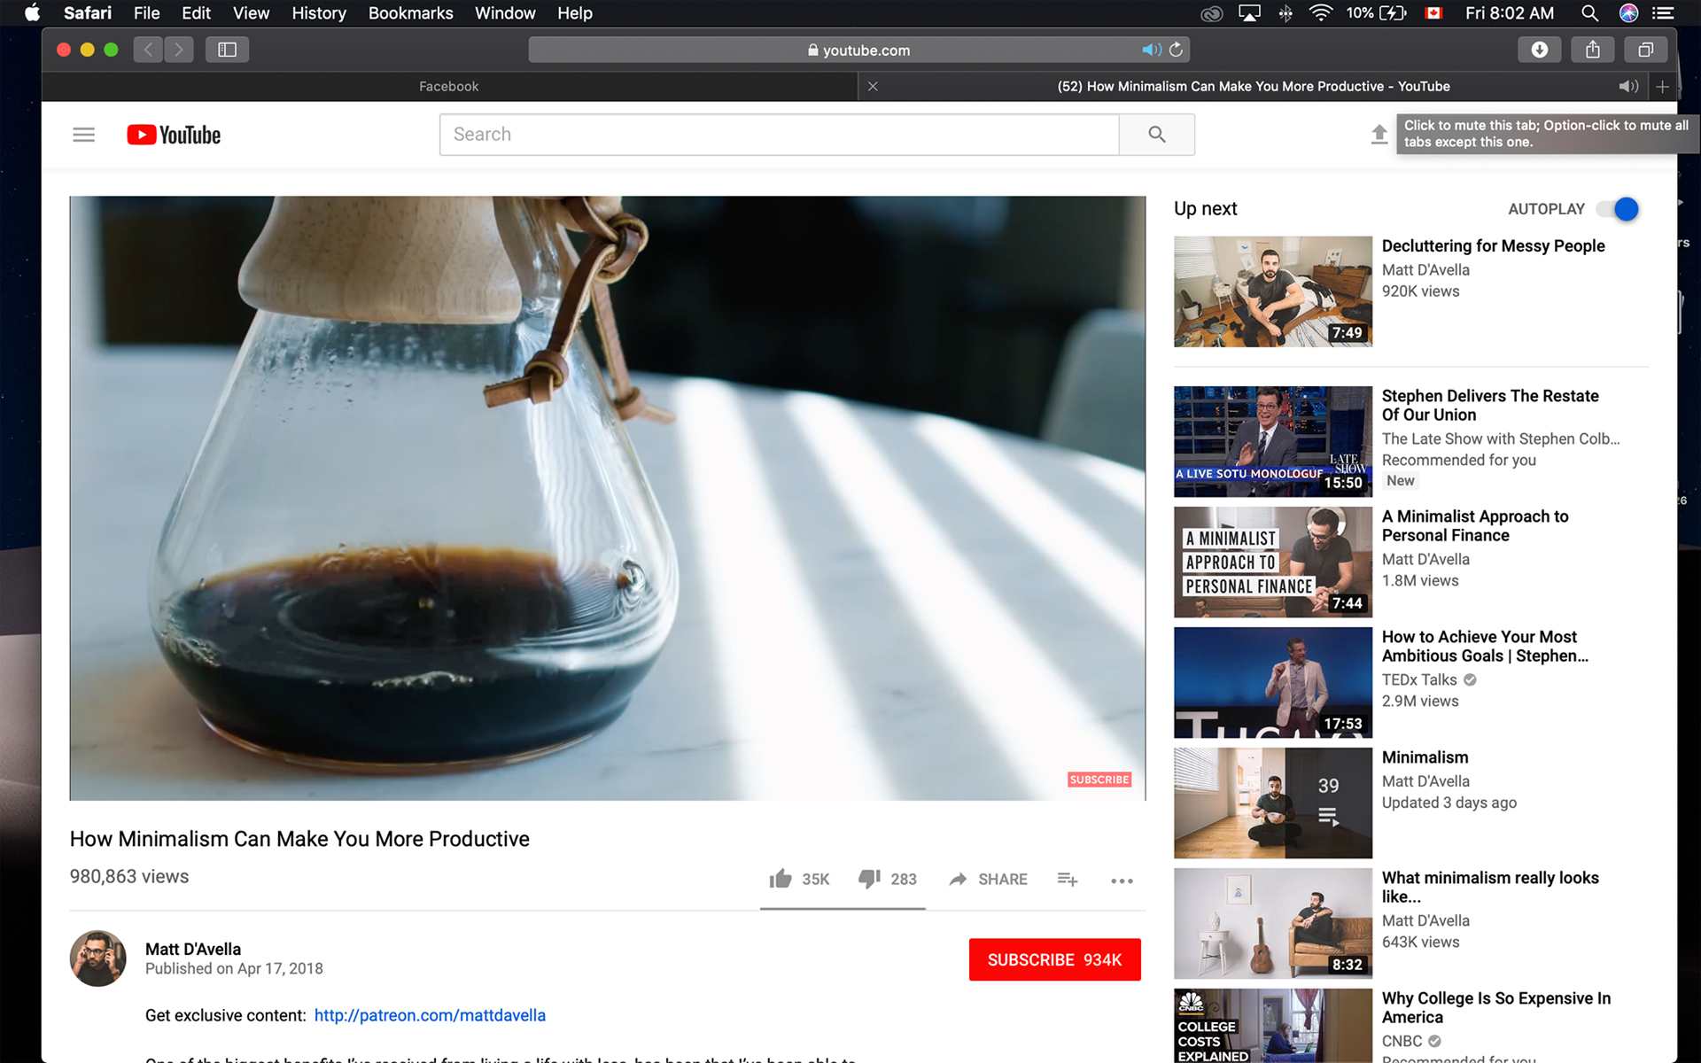Click the youtube.com address bar
The height and width of the screenshot is (1063, 1701).
coord(858,50)
